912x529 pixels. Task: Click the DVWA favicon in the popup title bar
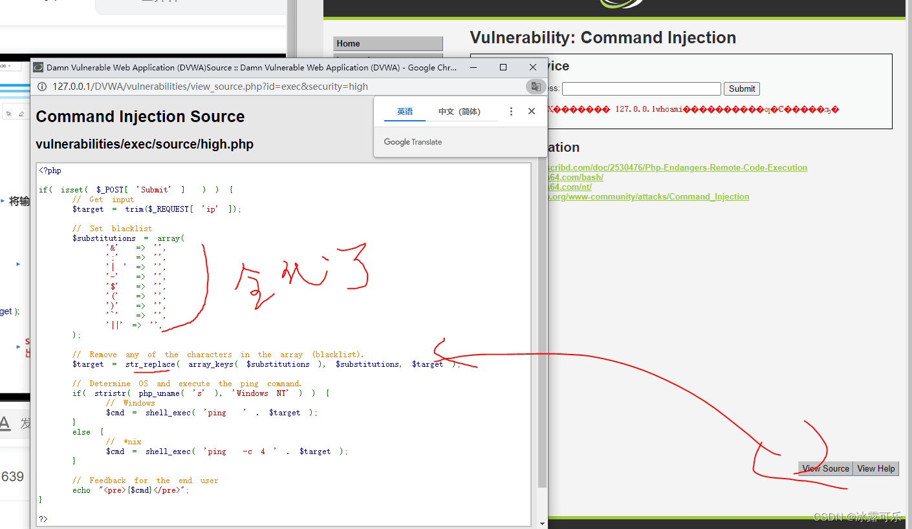(38, 67)
